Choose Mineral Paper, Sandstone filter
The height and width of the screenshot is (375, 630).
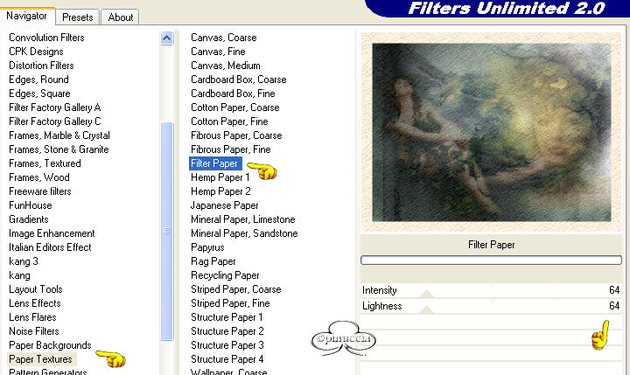244,233
